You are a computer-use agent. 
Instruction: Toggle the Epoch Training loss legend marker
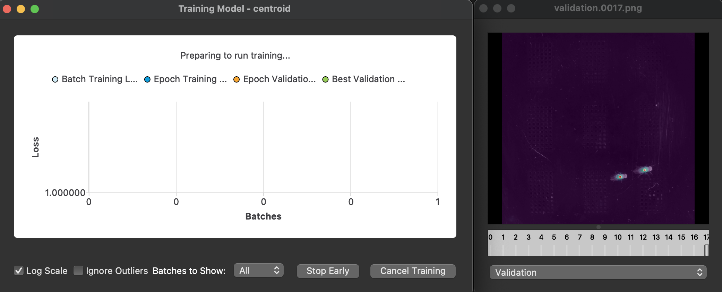click(147, 79)
